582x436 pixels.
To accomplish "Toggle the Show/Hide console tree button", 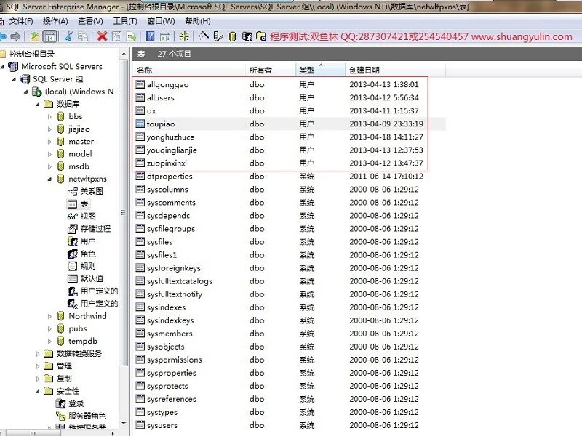I will [x=49, y=36].
